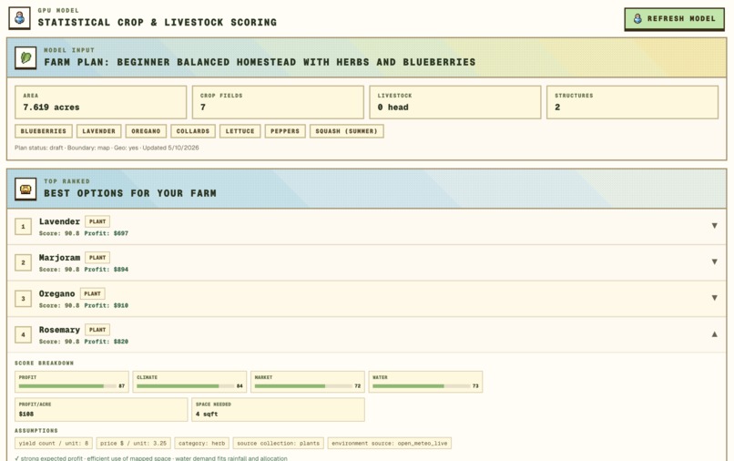Click the Crop Fields card
The width and height of the screenshot is (734, 461).
pyautogui.click(x=278, y=102)
